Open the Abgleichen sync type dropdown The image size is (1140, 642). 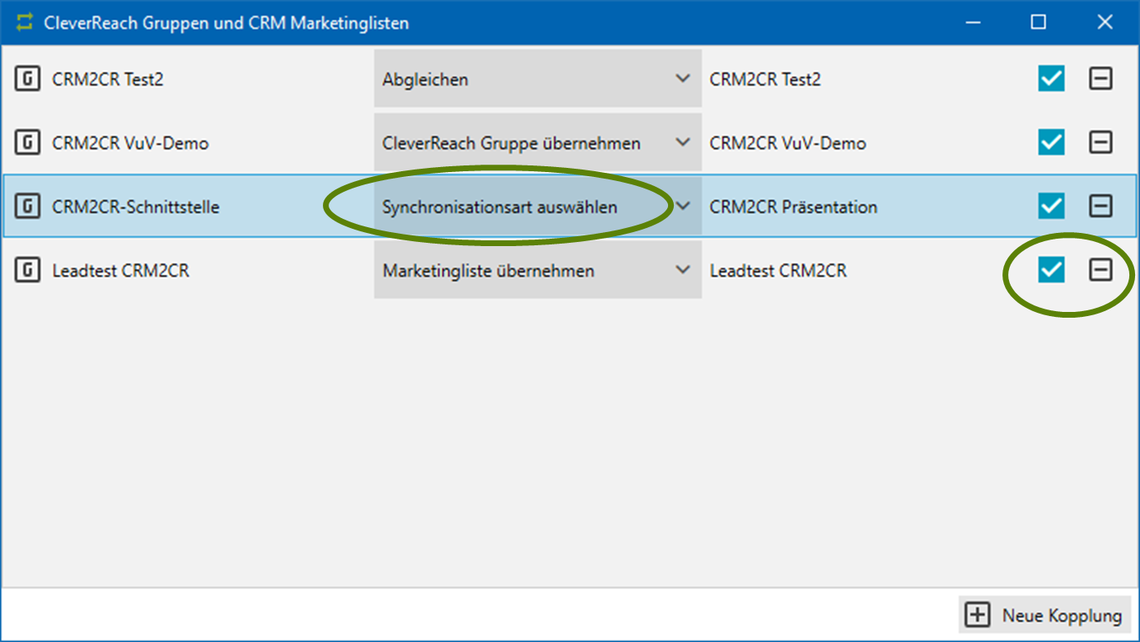click(537, 79)
